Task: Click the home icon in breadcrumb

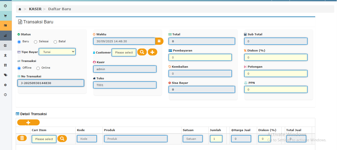Action: click(x=20, y=9)
